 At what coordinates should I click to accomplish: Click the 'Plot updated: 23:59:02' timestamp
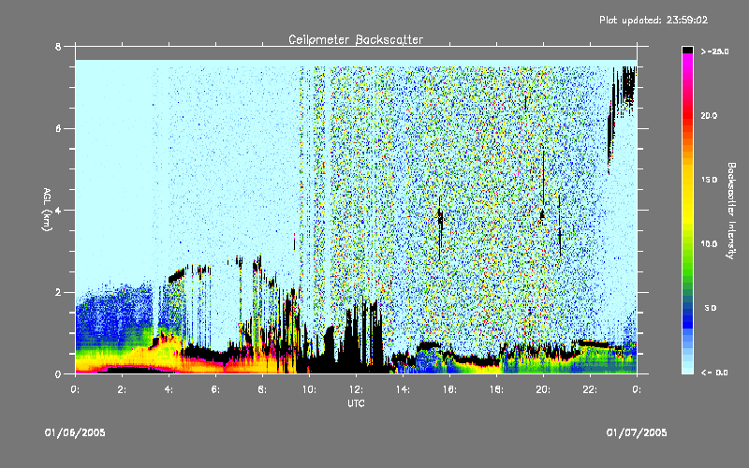click(654, 20)
